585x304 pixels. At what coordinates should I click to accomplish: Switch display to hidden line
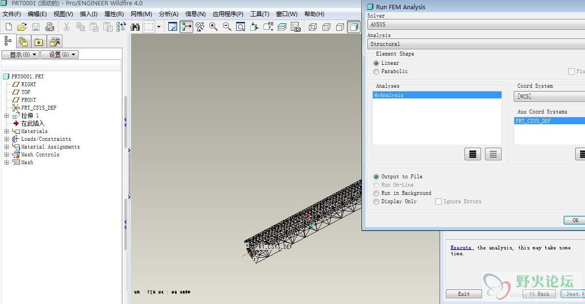(x=326, y=27)
